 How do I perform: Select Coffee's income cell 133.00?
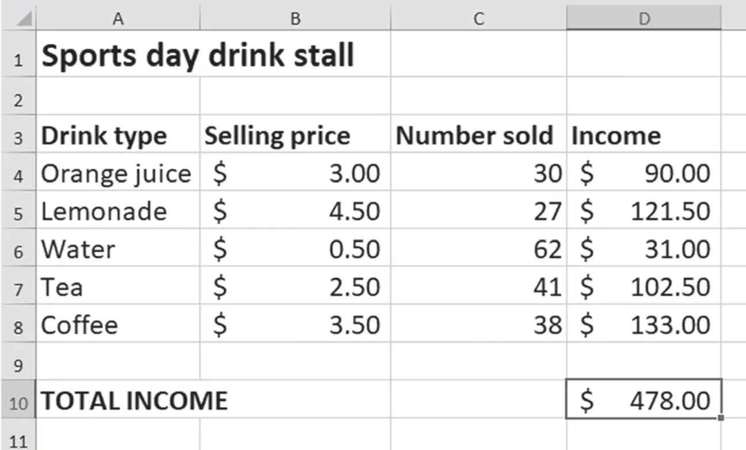click(x=644, y=325)
